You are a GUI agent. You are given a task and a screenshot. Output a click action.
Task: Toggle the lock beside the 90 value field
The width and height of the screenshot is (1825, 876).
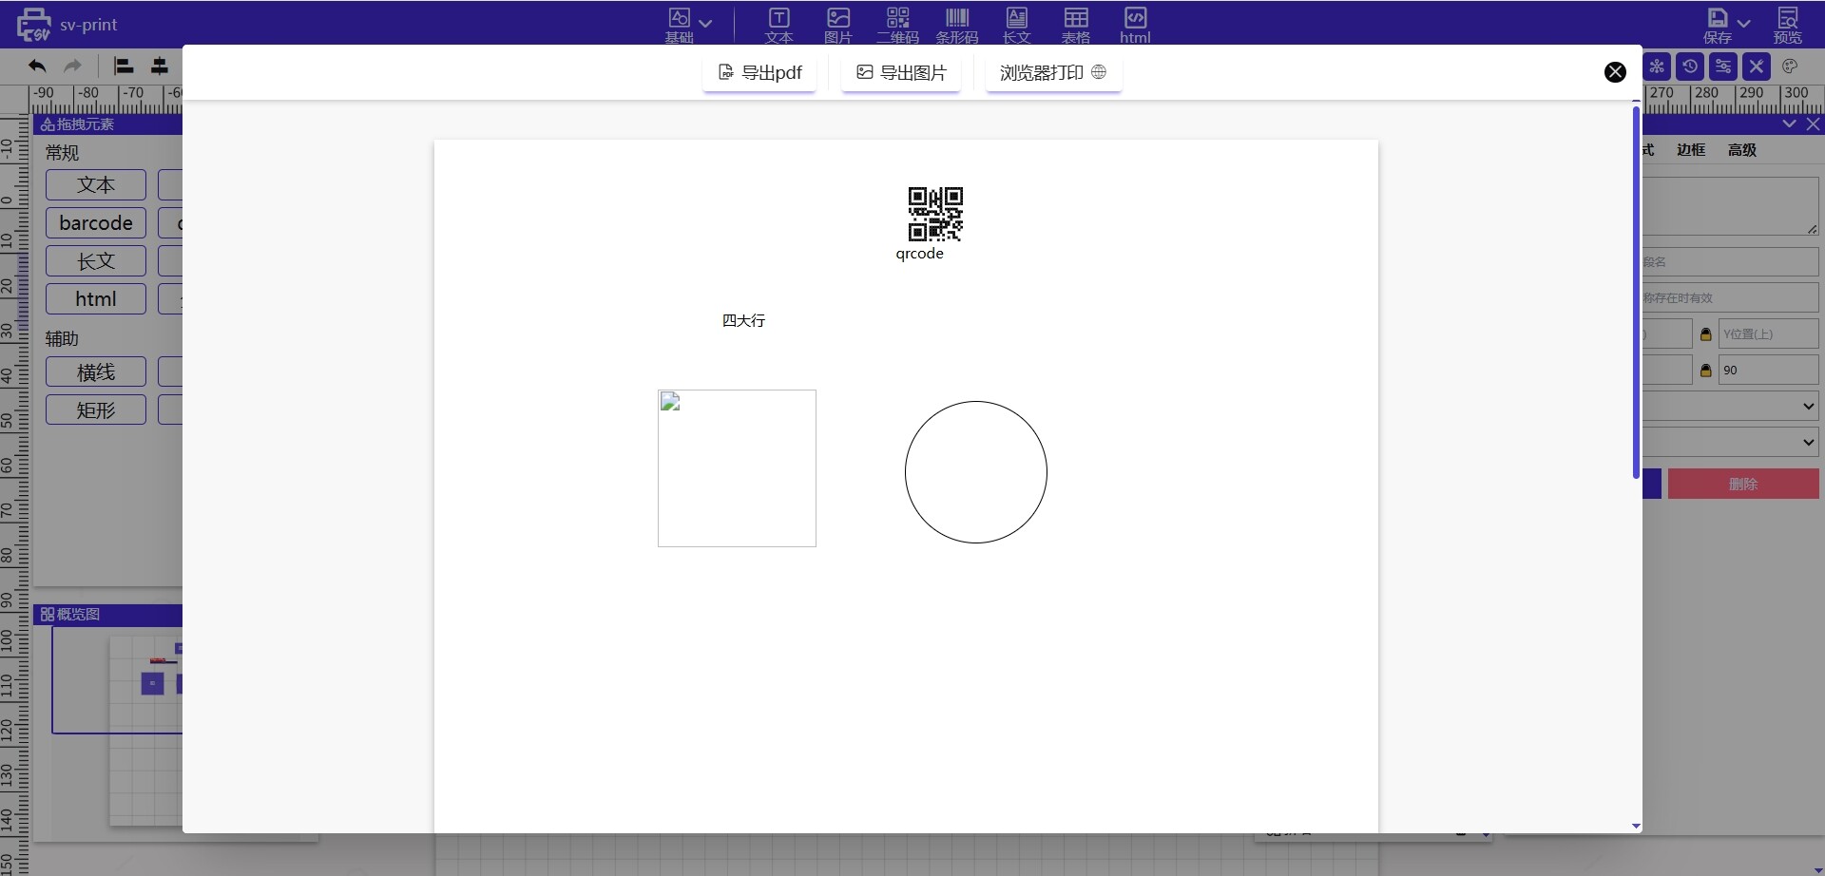click(1705, 371)
